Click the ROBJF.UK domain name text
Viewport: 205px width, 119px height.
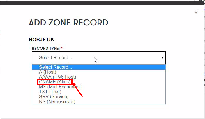(41, 39)
